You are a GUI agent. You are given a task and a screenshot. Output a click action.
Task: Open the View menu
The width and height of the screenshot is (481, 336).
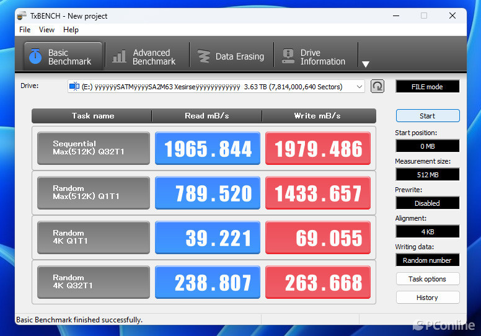(x=46, y=30)
